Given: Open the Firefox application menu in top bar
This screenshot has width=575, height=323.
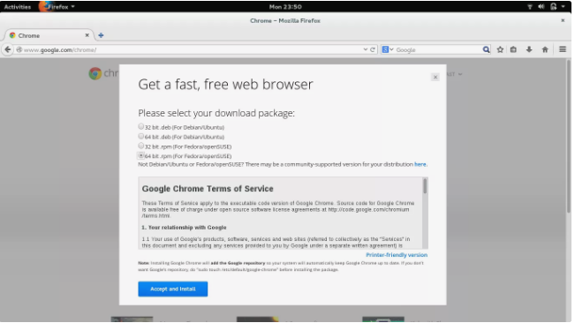Looking at the screenshot, I should coord(57,6).
